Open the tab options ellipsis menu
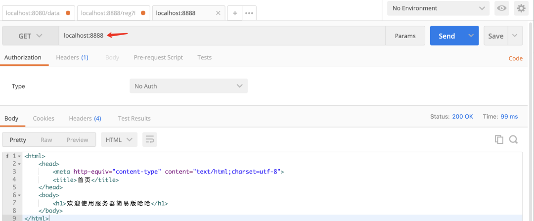The image size is (534, 221). point(249,13)
